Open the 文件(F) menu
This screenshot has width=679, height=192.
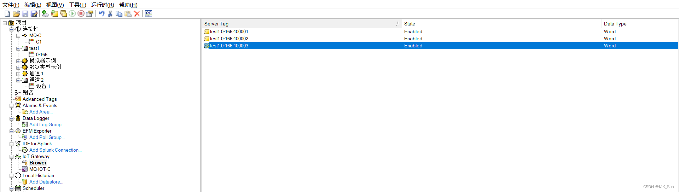tap(11, 5)
